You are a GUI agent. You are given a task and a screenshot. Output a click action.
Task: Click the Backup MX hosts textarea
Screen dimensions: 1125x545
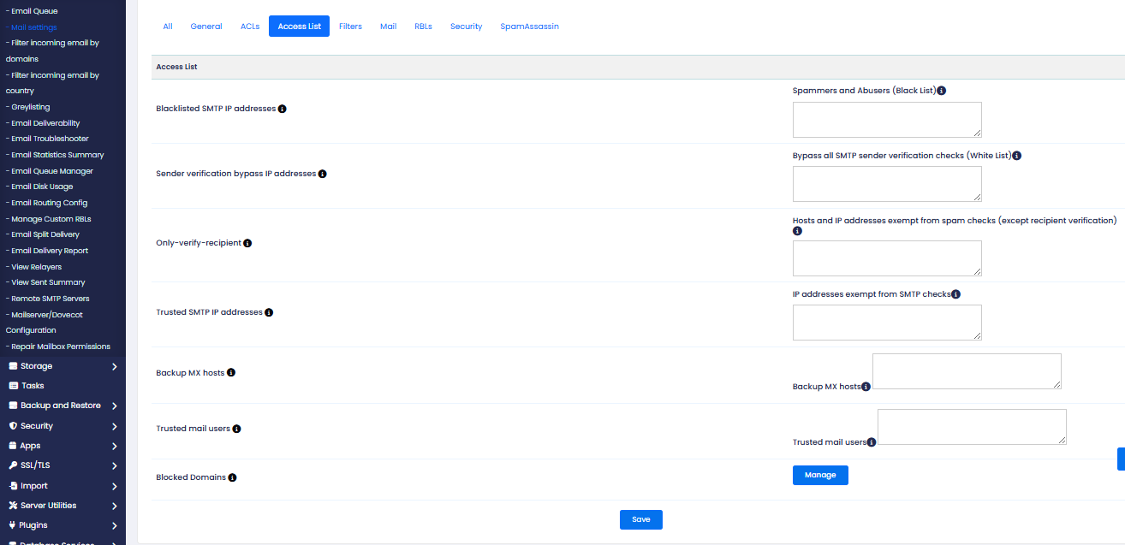point(967,371)
